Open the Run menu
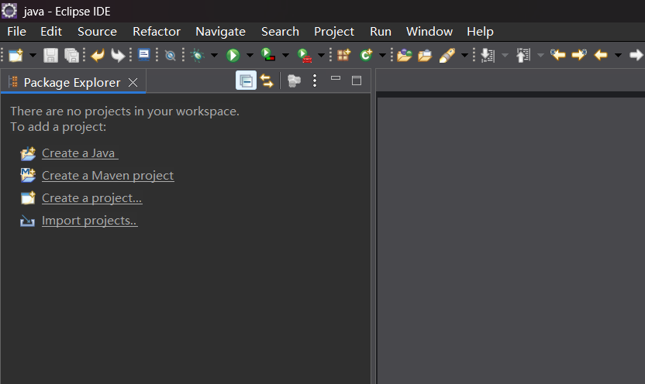 (x=381, y=32)
